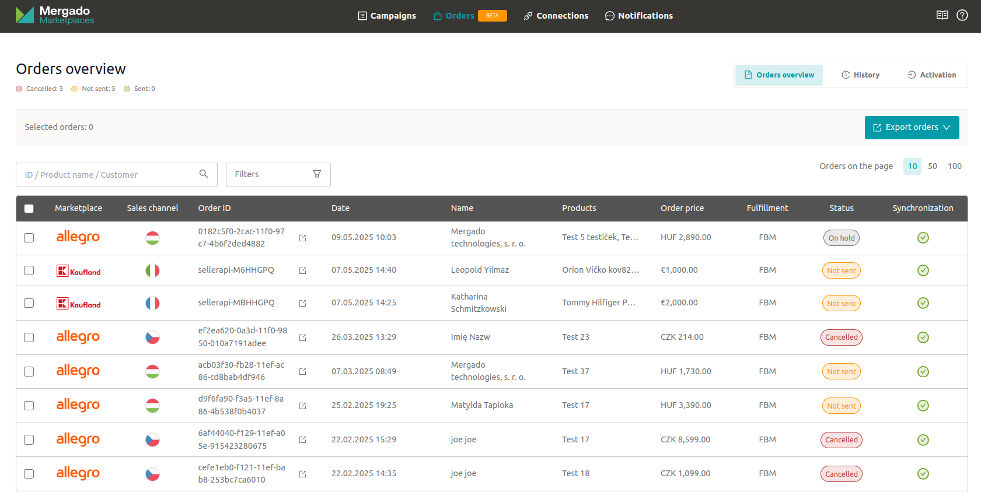Open external link for order cefe1eb0-f121

tap(302, 474)
